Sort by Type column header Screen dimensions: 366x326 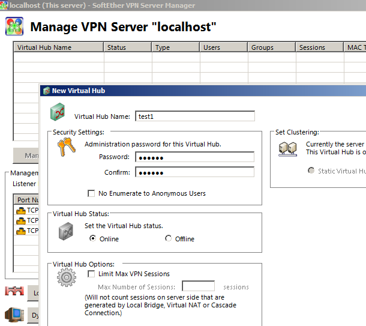click(176, 47)
